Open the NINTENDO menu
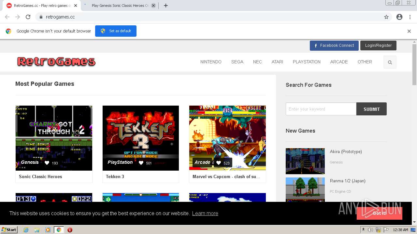The image size is (417, 234). (211, 62)
